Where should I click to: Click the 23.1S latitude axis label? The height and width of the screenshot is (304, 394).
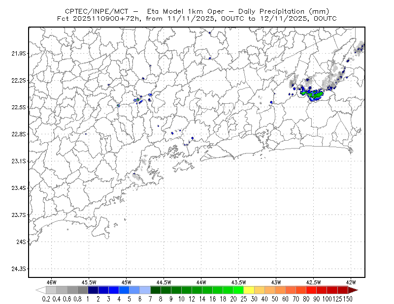[19, 161]
